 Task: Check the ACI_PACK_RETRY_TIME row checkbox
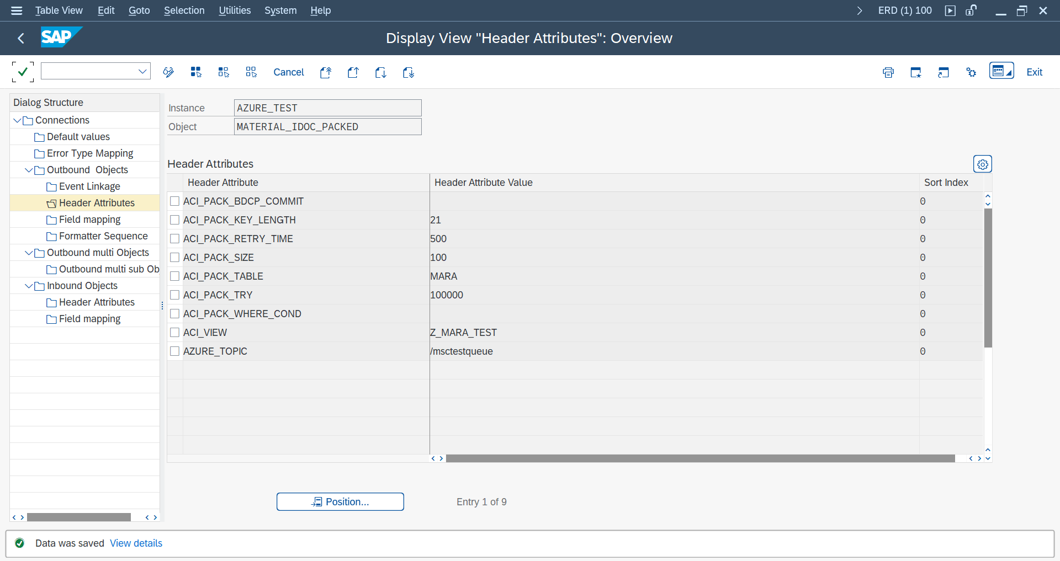point(175,238)
